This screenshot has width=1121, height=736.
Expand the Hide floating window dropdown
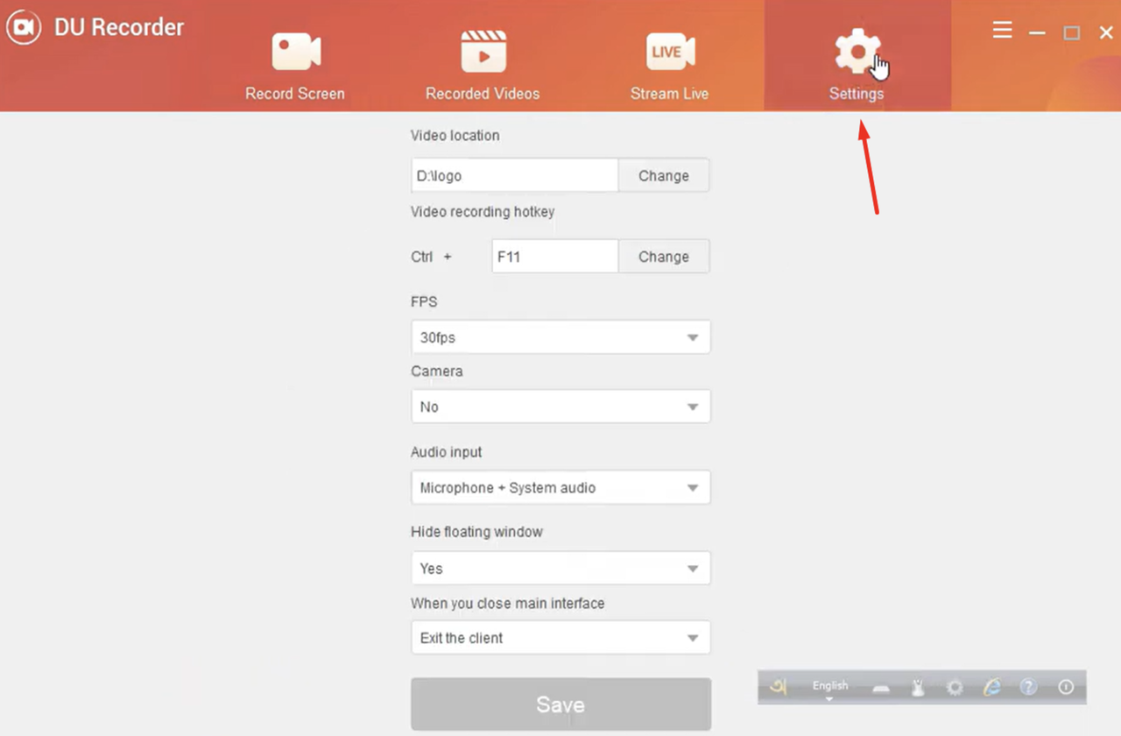pyautogui.click(x=560, y=568)
